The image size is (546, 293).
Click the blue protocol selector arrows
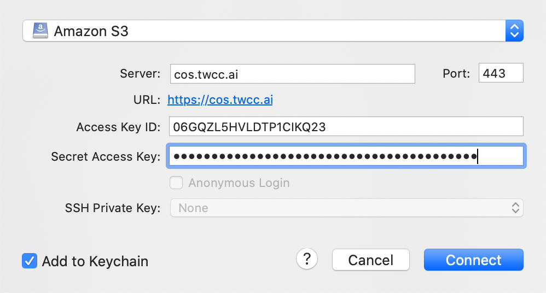(514, 31)
